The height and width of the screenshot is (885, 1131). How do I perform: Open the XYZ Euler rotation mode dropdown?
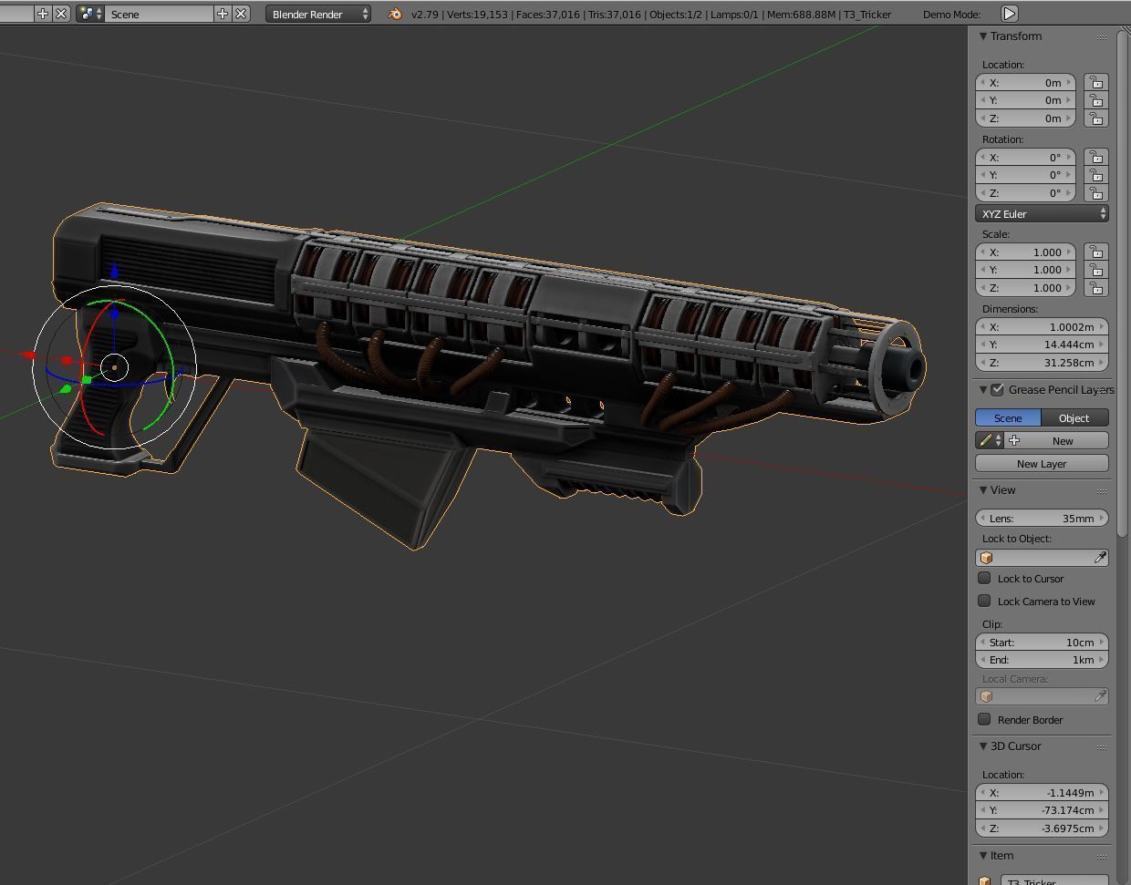pyautogui.click(x=1041, y=213)
